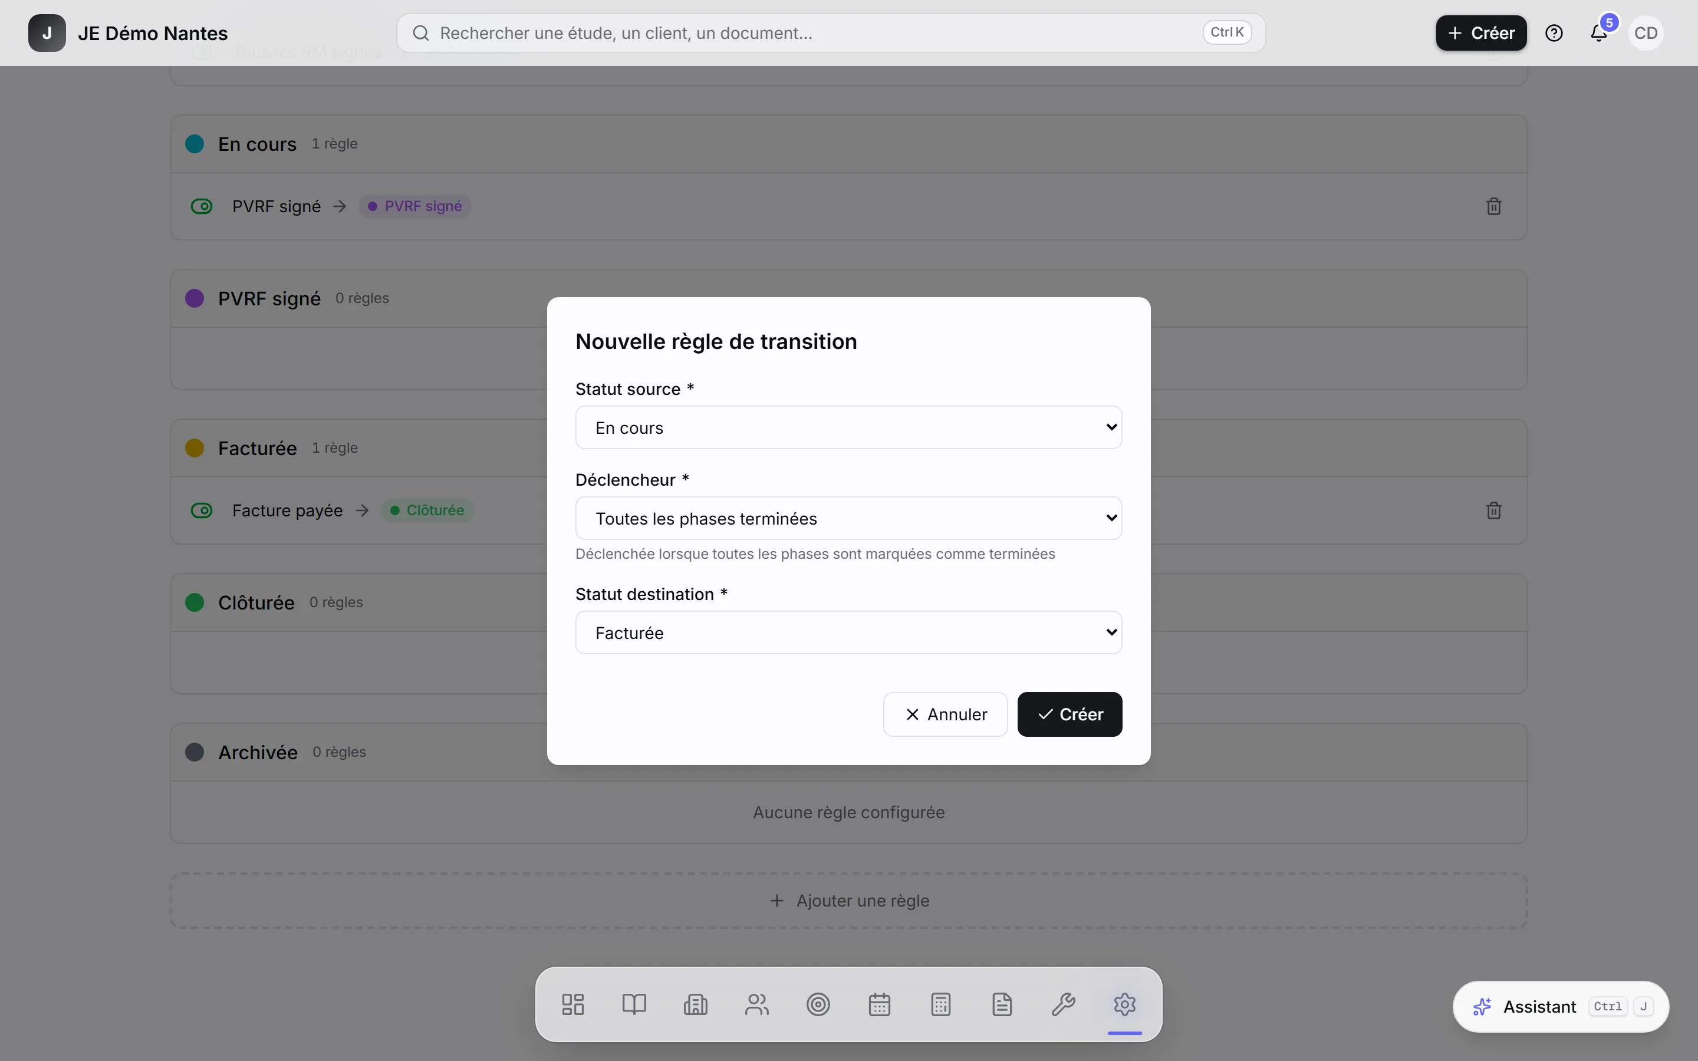
Task: Open the Assistant panel button
Action: pos(1561,1007)
